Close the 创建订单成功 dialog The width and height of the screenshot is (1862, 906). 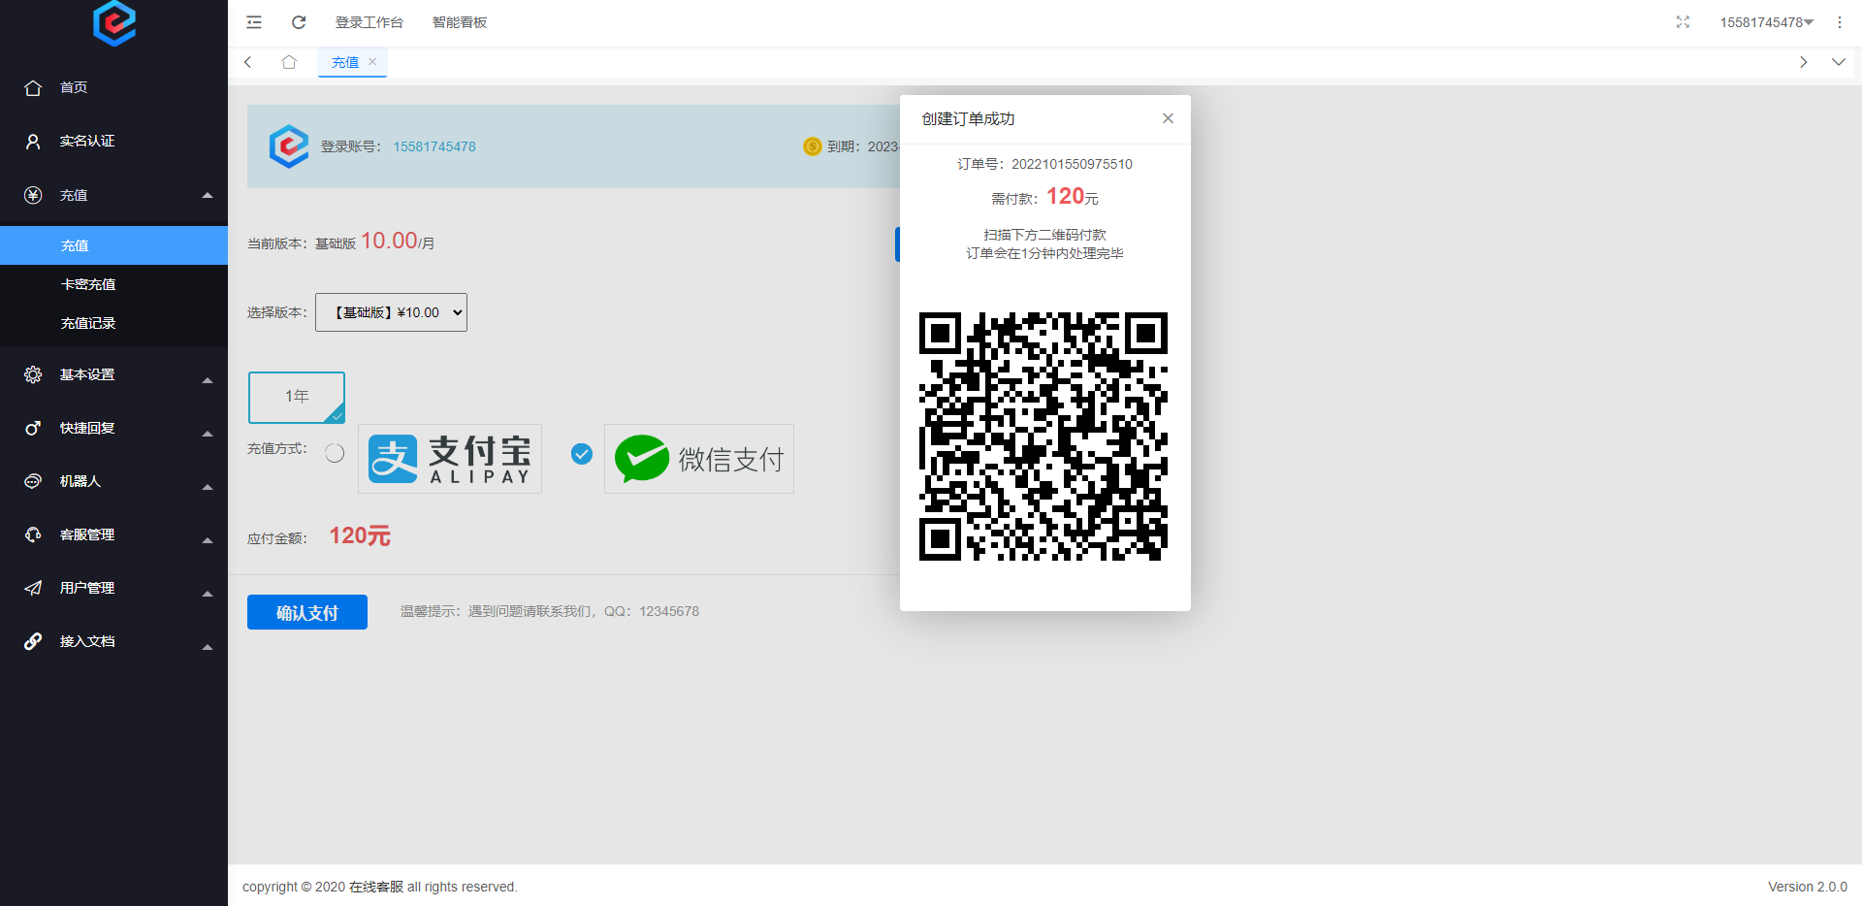coord(1168,118)
